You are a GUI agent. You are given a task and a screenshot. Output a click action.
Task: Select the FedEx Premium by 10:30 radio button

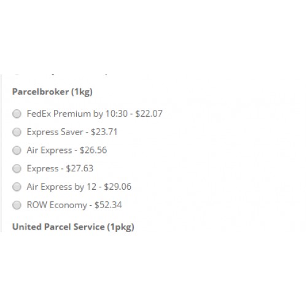click(17, 114)
